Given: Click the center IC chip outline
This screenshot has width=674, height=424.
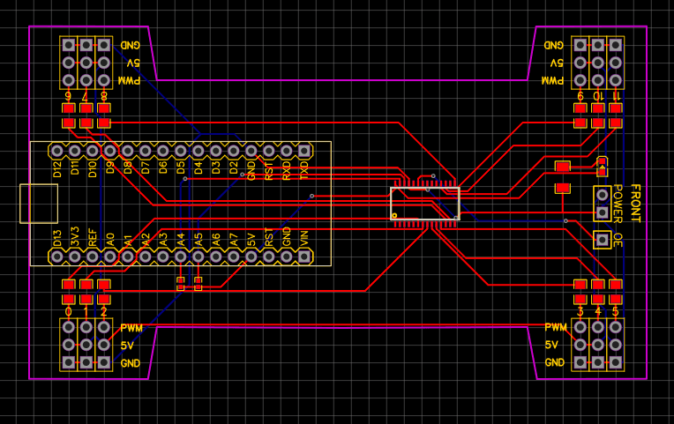Looking at the screenshot, I should (x=424, y=204).
